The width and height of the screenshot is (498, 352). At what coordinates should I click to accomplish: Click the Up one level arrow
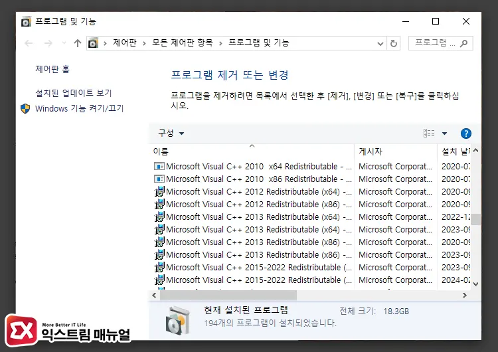click(x=78, y=43)
